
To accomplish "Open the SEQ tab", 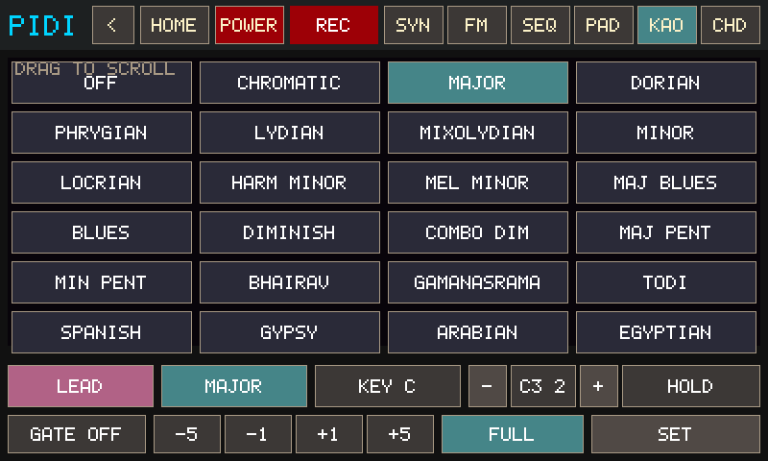I will click(540, 25).
